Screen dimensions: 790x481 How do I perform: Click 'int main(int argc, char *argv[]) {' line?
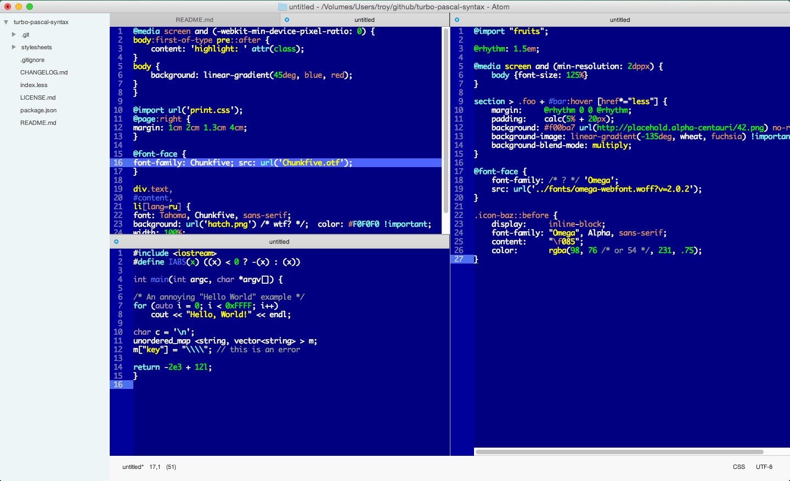208,279
